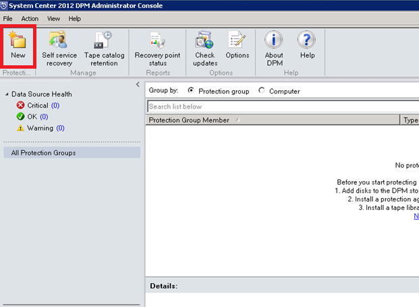
Task: Click the OK green checkmark icon
Action: (20, 116)
